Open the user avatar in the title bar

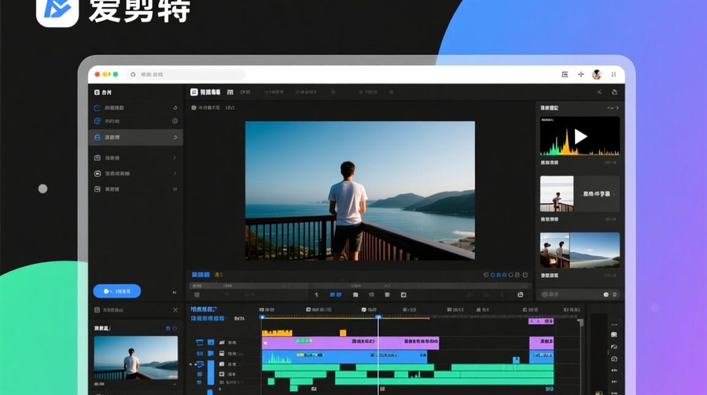pyautogui.click(x=597, y=75)
